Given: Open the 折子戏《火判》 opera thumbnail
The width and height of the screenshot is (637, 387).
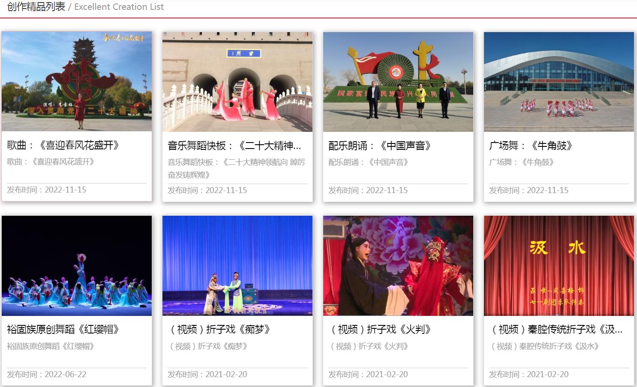Looking at the screenshot, I should tap(398, 265).
